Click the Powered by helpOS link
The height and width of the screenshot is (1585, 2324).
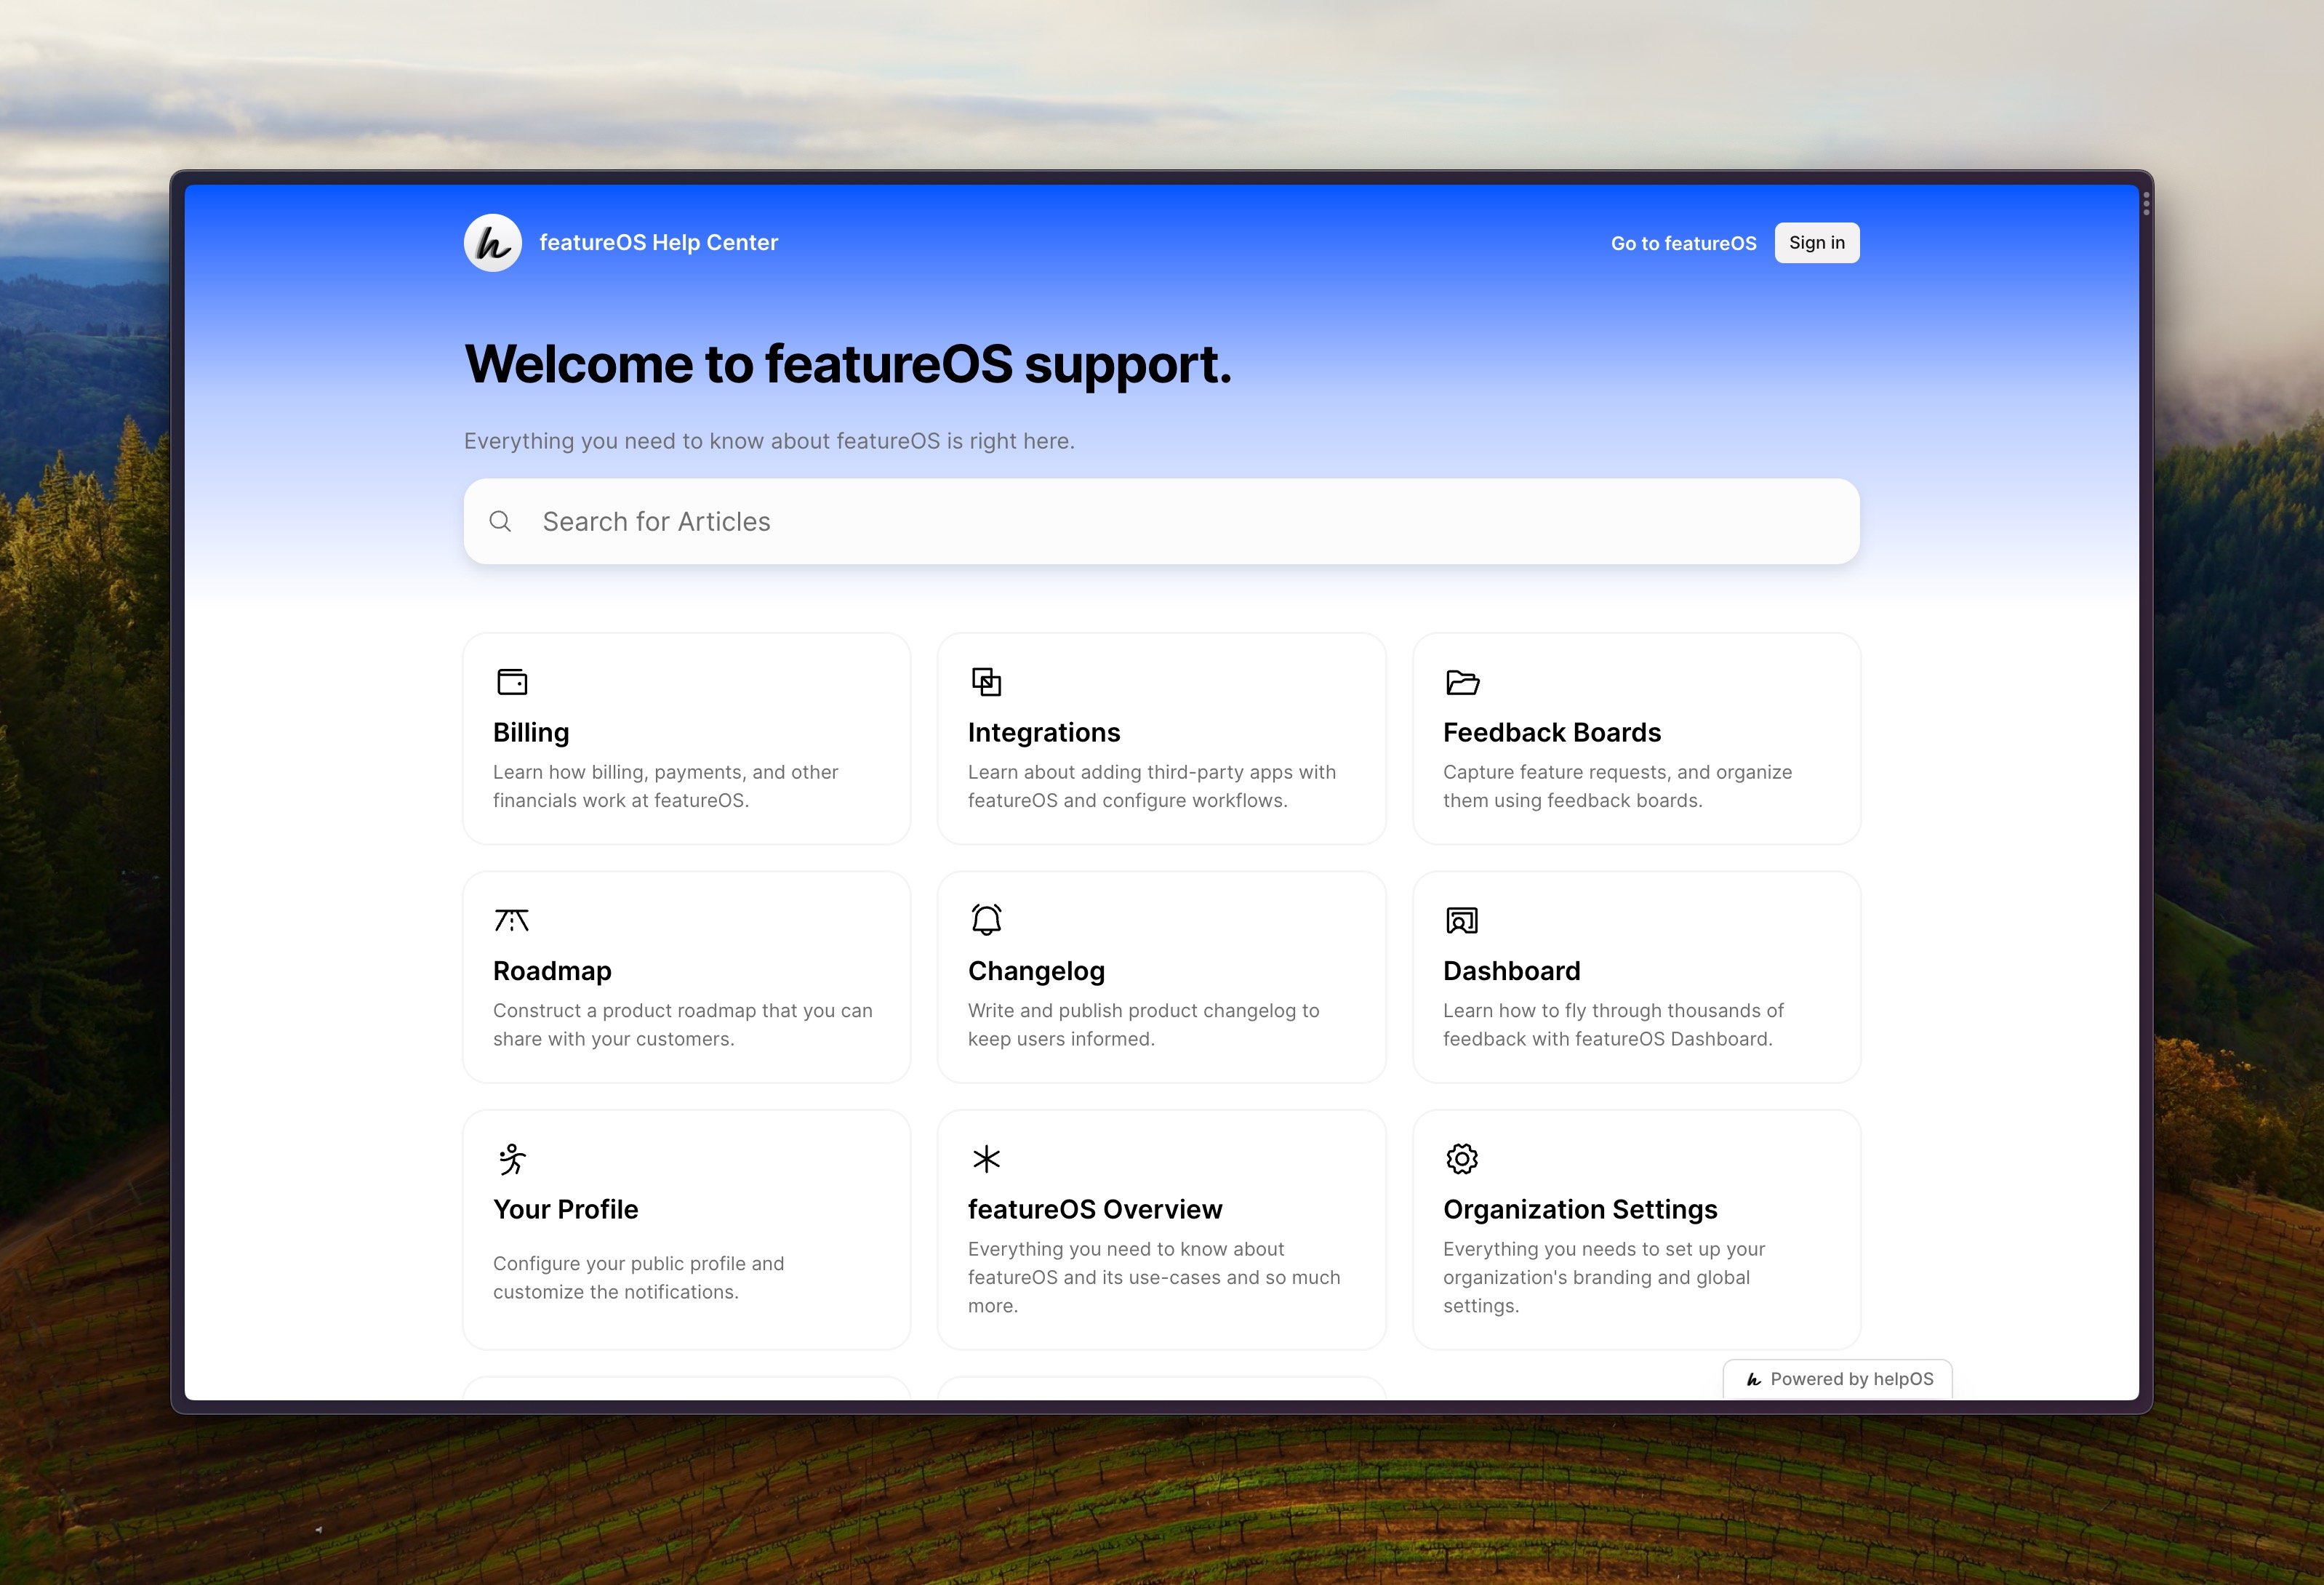coord(1837,1379)
